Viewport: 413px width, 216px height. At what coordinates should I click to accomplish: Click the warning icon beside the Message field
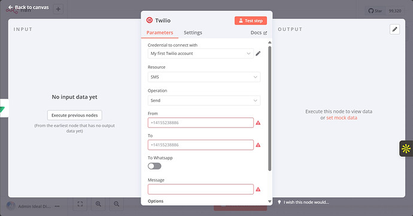[x=258, y=189]
